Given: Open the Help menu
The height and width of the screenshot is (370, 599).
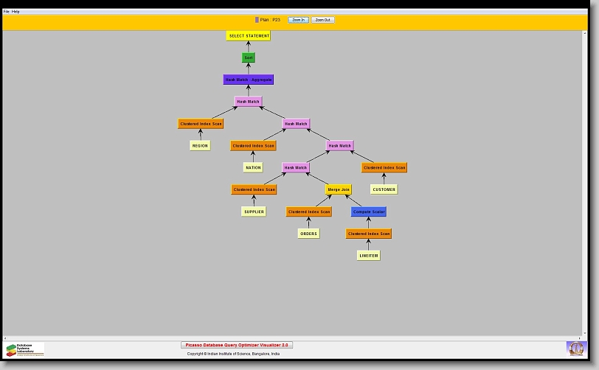Looking at the screenshot, I should [16, 12].
